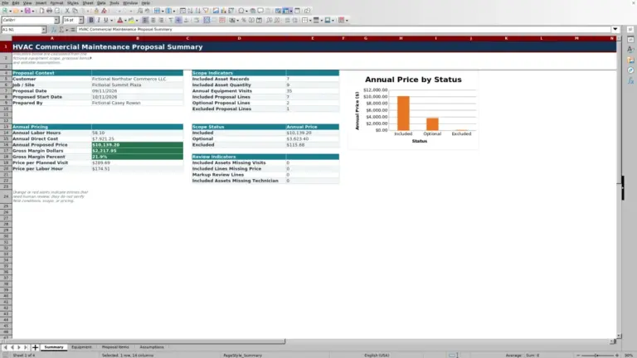This screenshot has width=637, height=358.
Task: Expand the Name Box dropdown
Action: pyautogui.click(x=43, y=30)
